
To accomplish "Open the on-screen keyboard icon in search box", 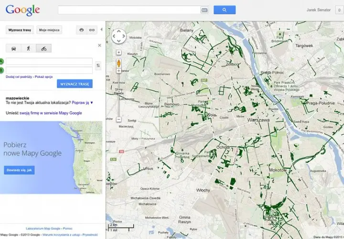I will 204,10.
